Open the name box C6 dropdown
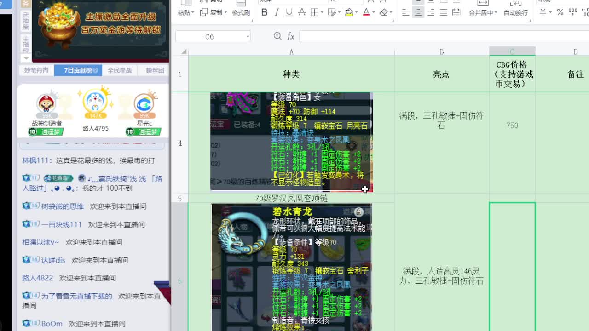 248,36
